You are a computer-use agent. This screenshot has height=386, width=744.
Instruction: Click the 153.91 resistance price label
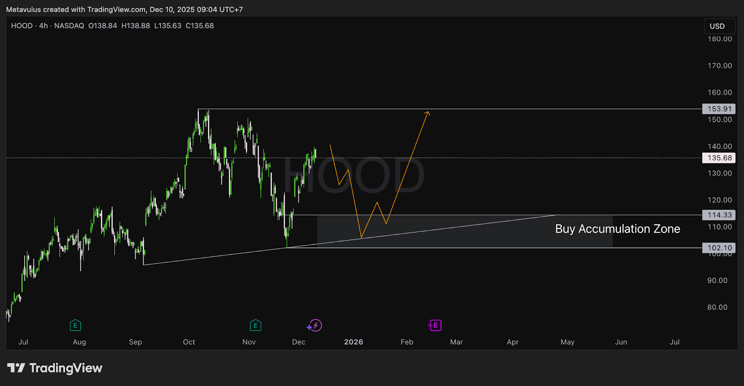(x=719, y=109)
